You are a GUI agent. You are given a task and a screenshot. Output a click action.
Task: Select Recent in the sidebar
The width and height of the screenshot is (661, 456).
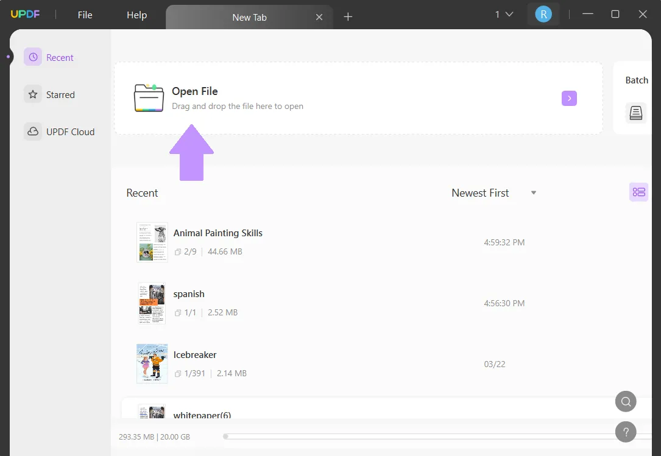[x=49, y=57]
